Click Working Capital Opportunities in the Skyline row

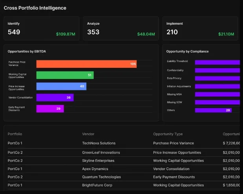pyautogui.click(x=179, y=161)
